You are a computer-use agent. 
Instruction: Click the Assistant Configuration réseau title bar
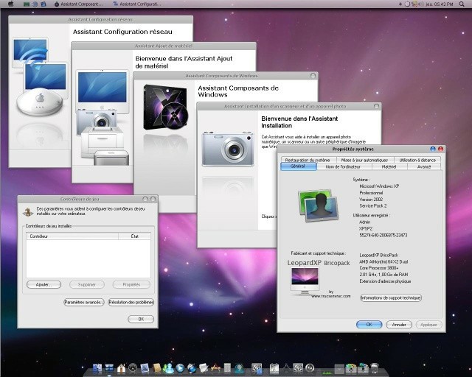tap(100, 20)
